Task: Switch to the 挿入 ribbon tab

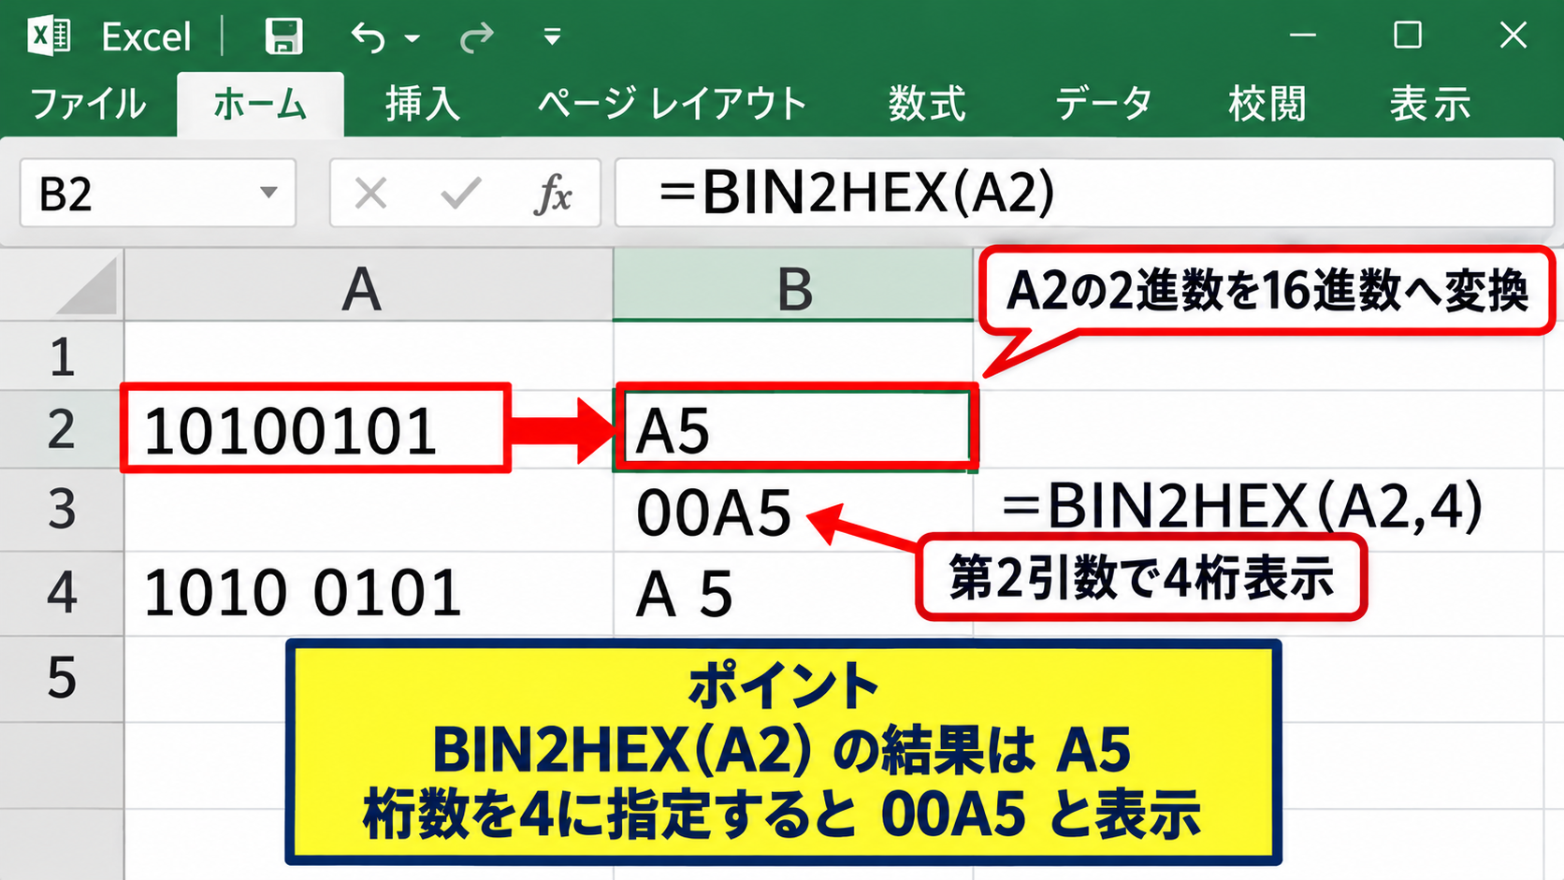Action: click(x=423, y=104)
